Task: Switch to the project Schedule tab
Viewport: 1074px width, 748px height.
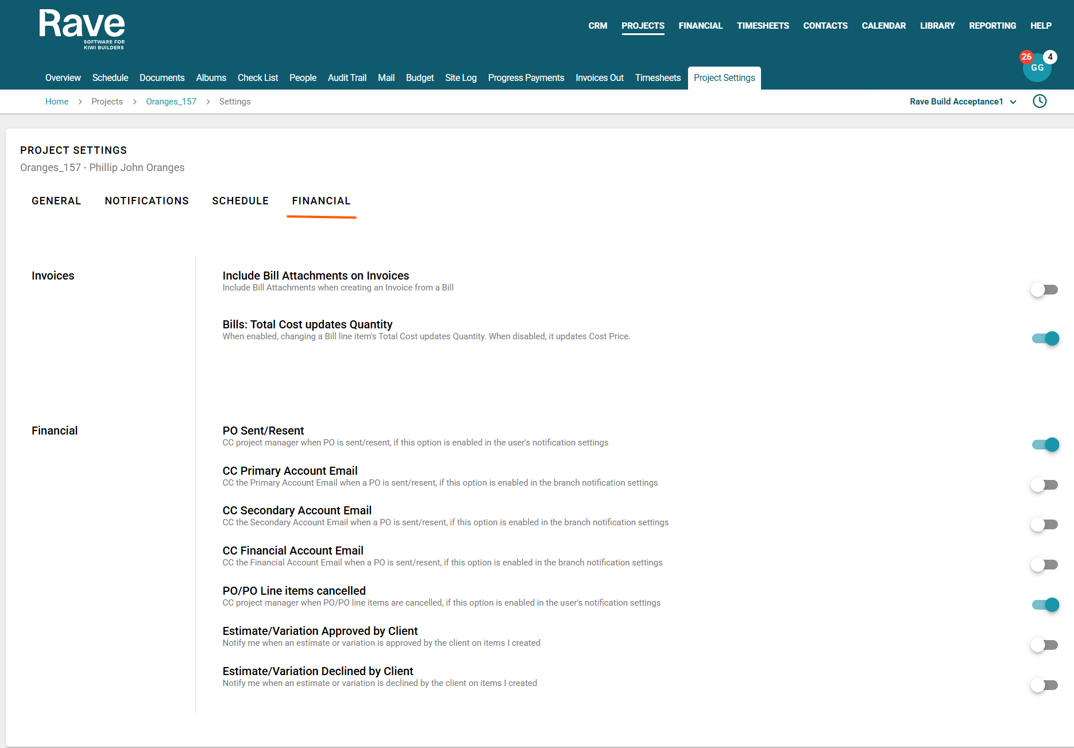Action: point(110,78)
